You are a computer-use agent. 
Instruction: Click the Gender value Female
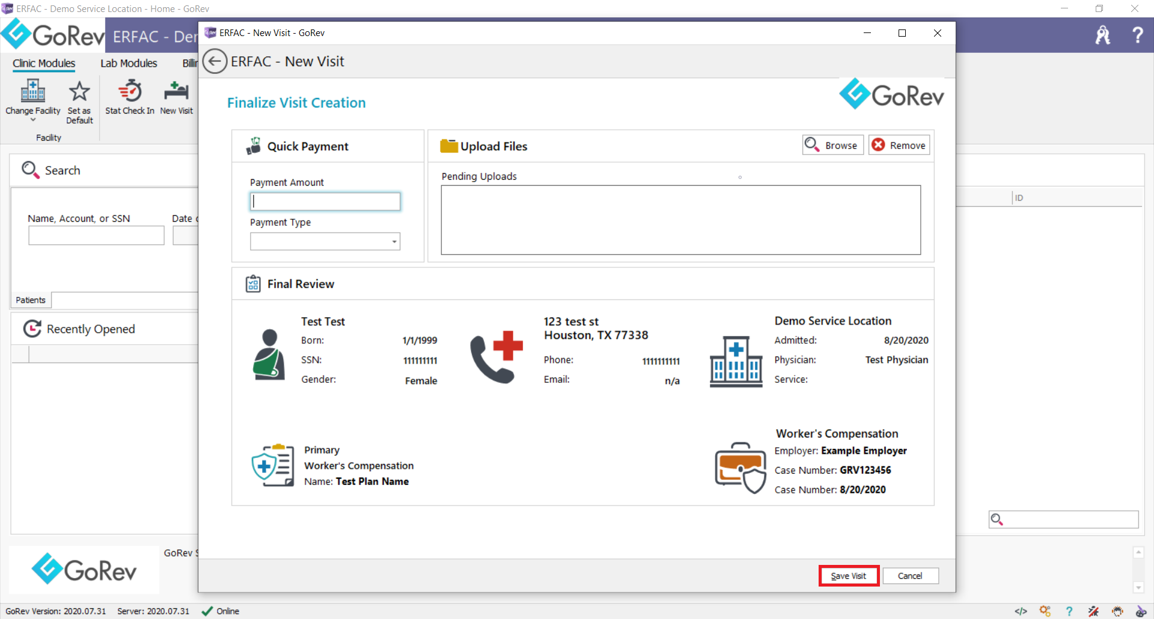[x=421, y=380]
